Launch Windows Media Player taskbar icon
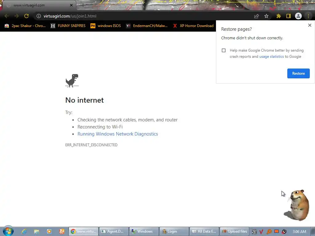315x236 pixels. [x=49, y=231]
